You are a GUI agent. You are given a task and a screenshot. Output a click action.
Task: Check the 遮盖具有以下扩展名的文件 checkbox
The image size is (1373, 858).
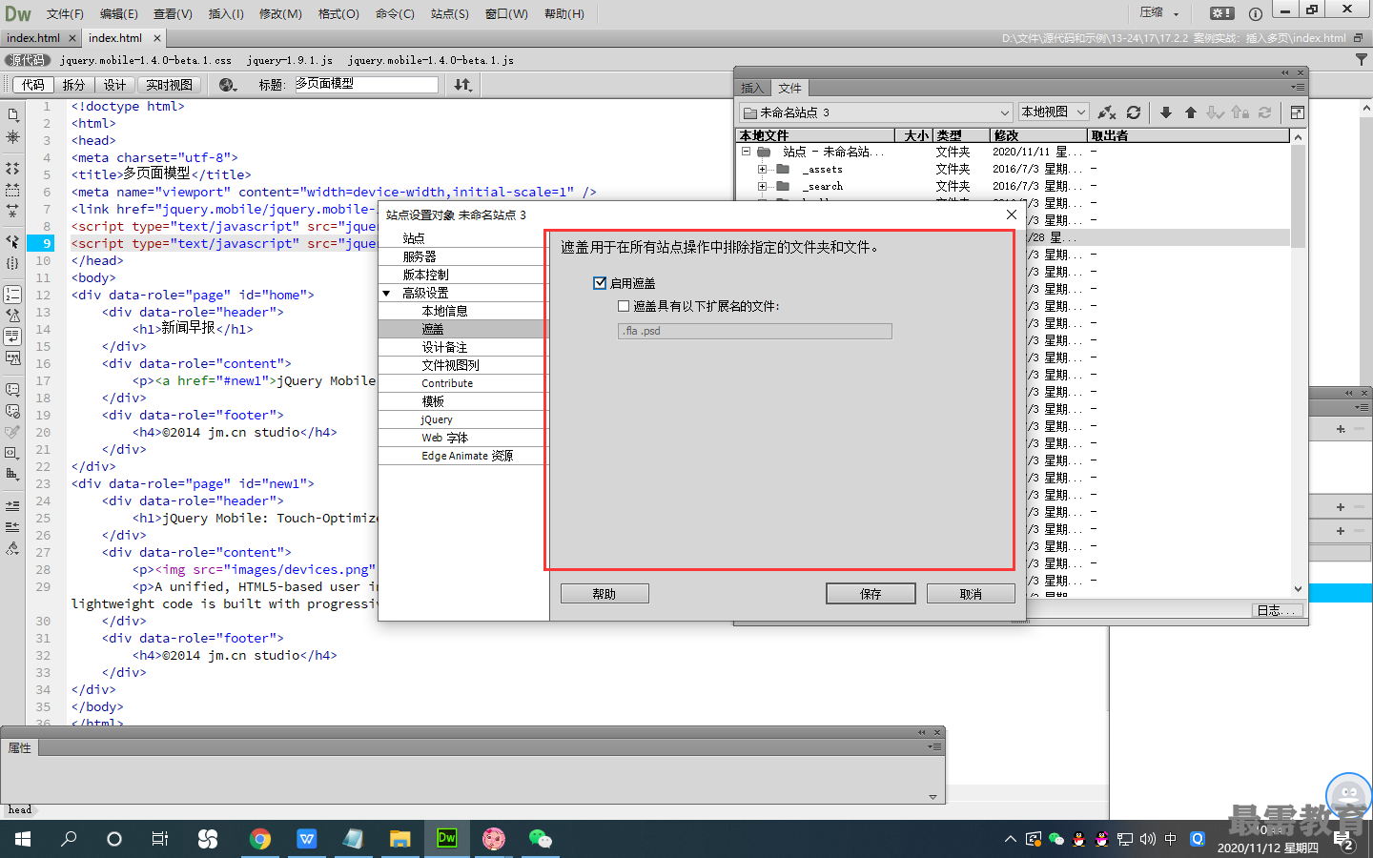[x=624, y=306]
